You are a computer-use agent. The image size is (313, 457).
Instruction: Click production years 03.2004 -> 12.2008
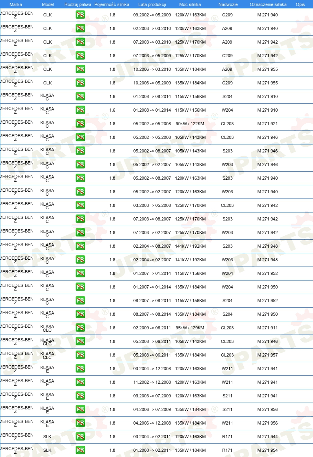[x=152, y=369]
